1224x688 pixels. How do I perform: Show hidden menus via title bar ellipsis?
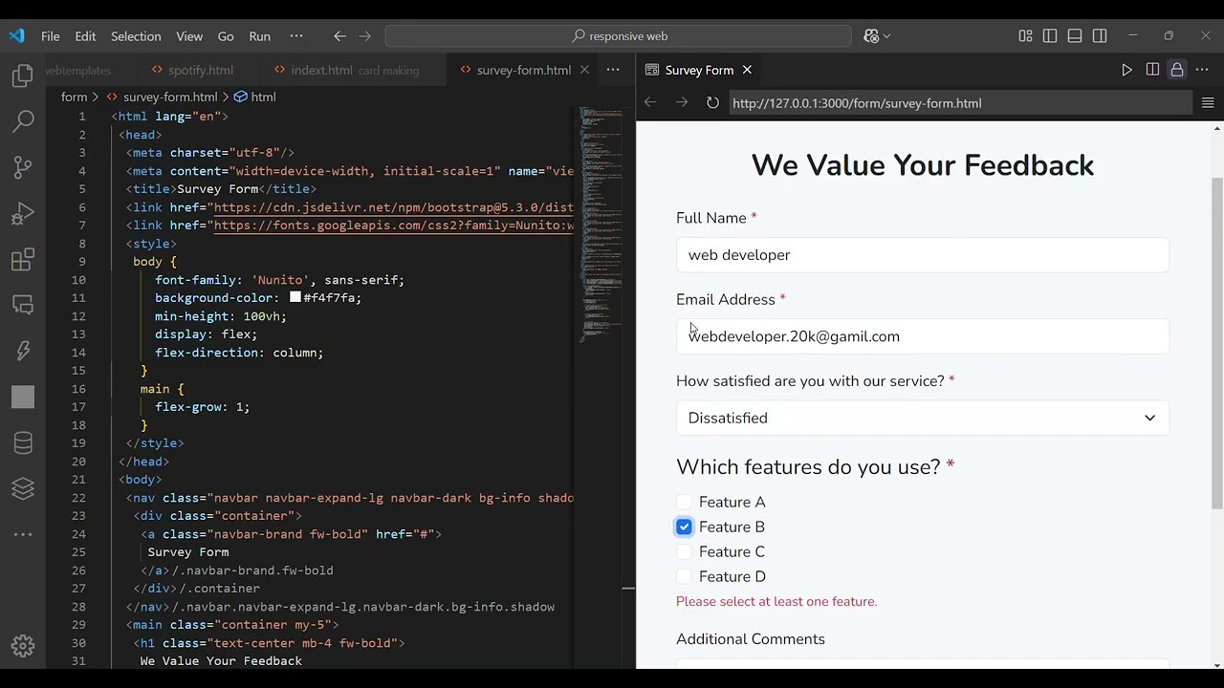[x=296, y=36]
